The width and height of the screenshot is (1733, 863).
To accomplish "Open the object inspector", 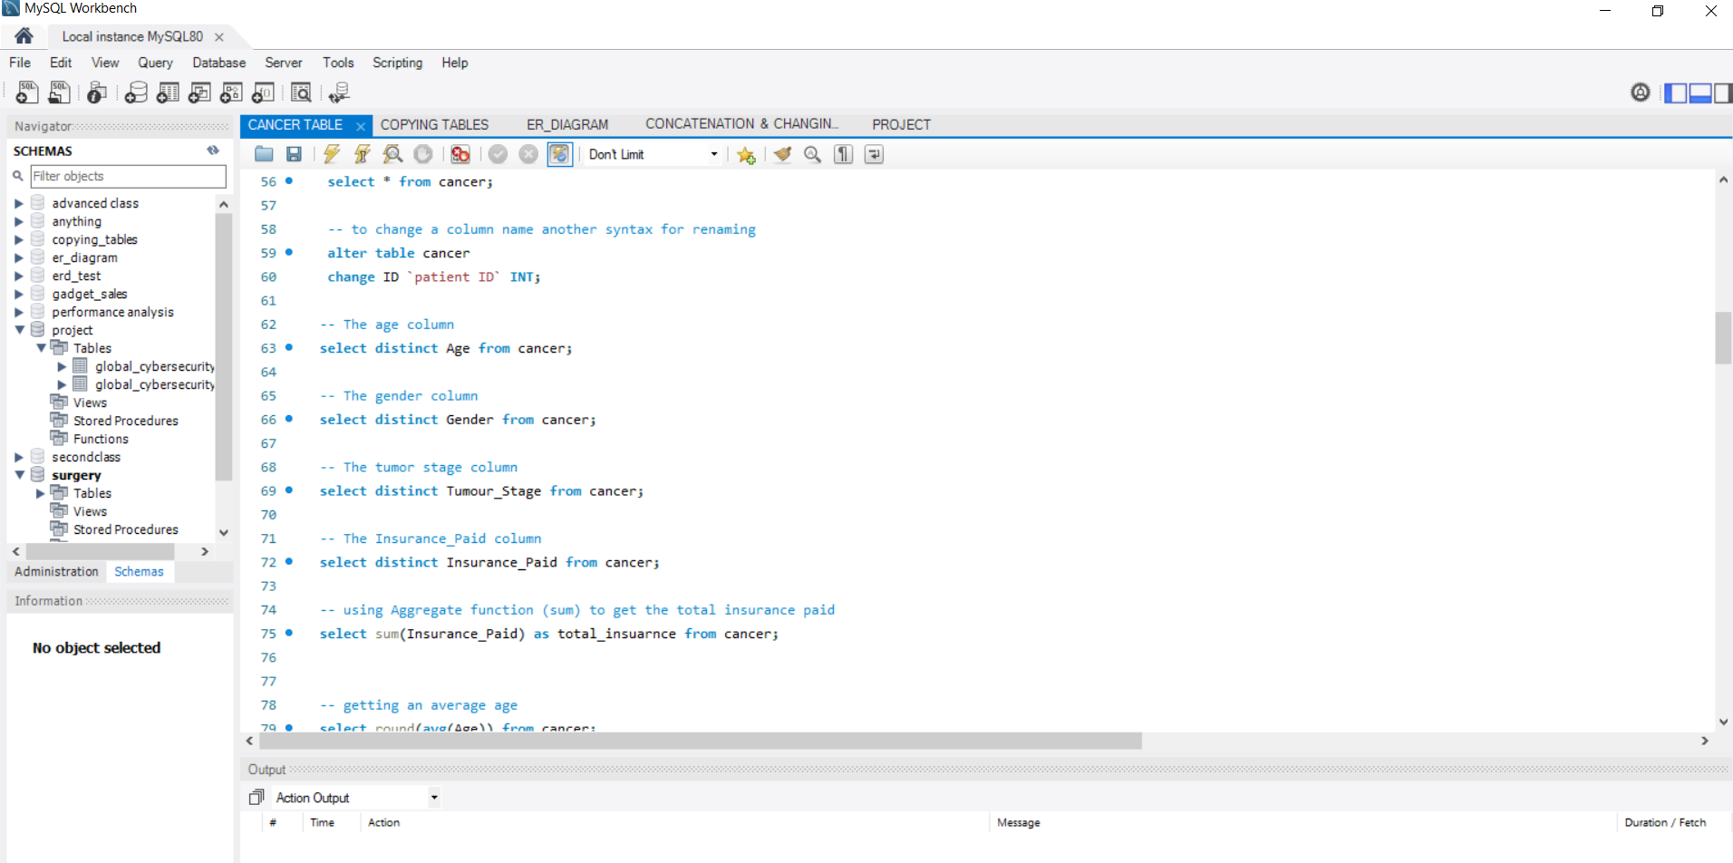I will [x=96, y=92].
